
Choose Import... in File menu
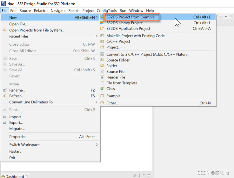tap(50, 117)
